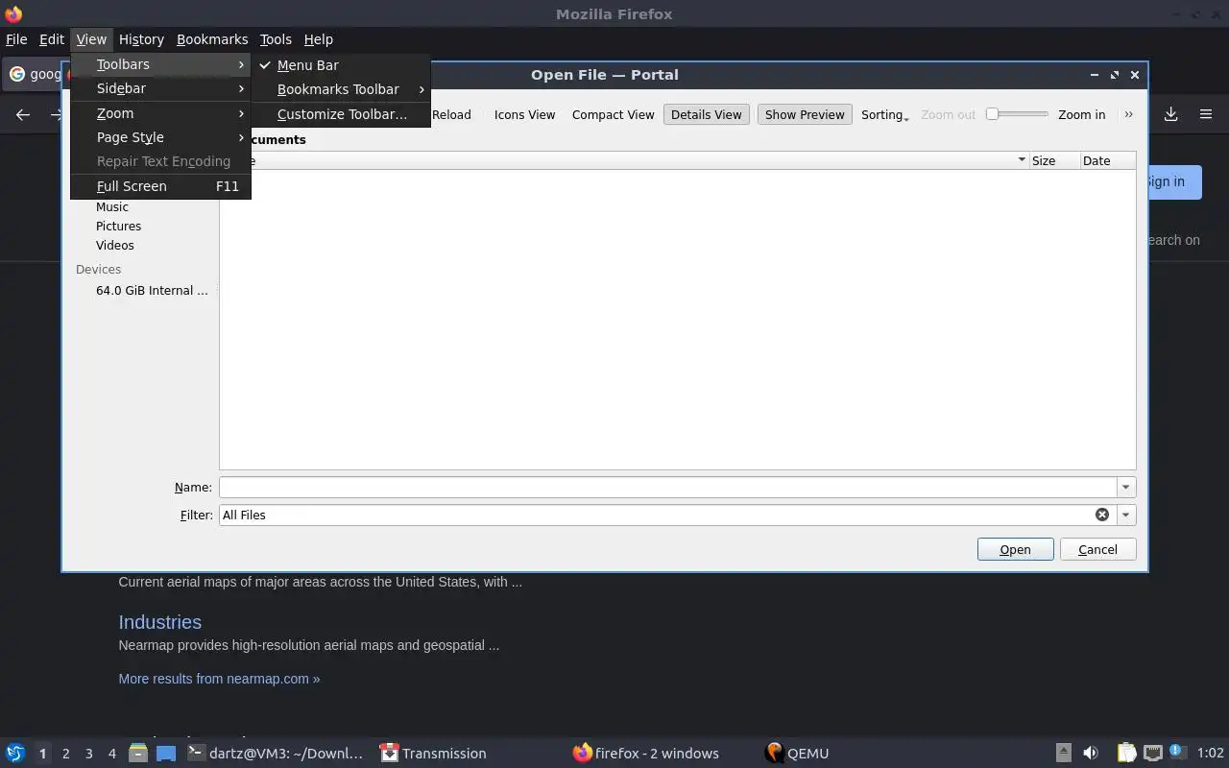1229x768 pixels.
Task: Click the Firefox back arrow button
Action: [x=23, y=114]
